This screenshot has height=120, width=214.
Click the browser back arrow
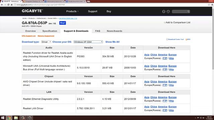pyautogui.click(x=2, y=5)
